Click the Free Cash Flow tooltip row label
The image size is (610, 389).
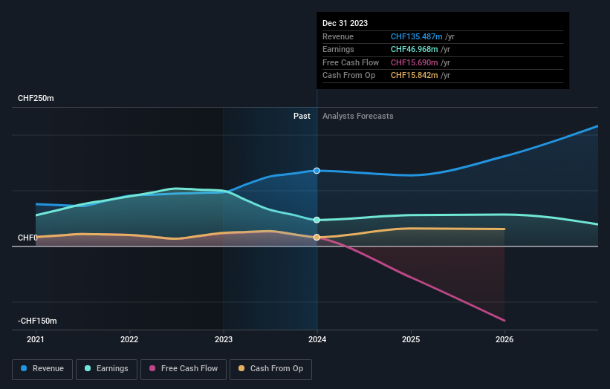tap(351, 62)
